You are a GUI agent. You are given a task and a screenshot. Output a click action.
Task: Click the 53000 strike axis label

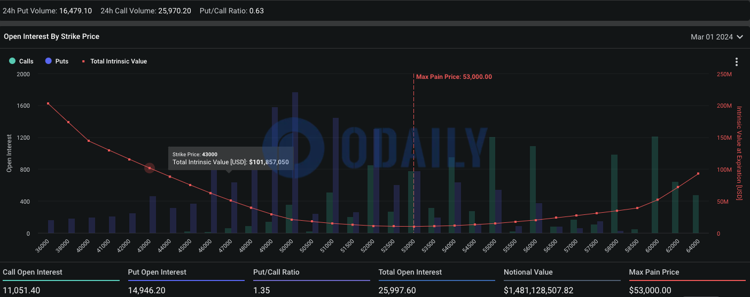click(409, 246)
